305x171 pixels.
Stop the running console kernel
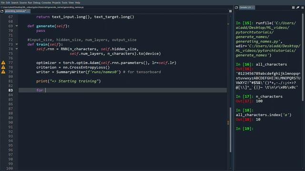coord(293,8)
